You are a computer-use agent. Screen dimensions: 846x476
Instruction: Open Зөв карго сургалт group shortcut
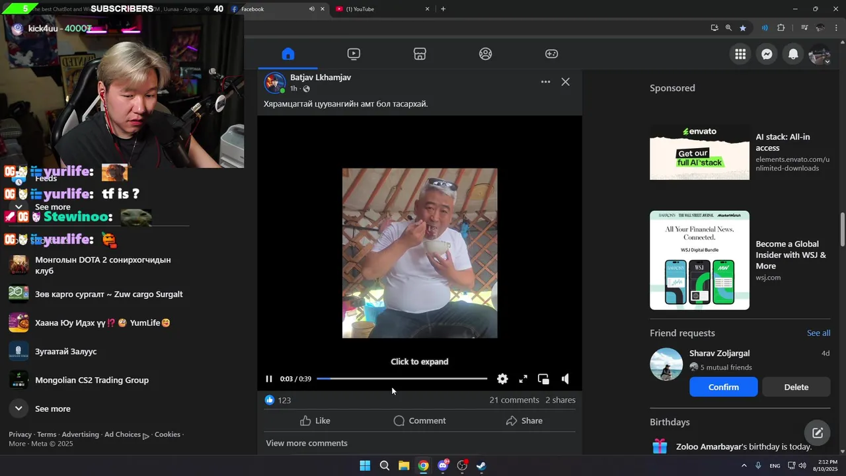[x=99, y=294]
